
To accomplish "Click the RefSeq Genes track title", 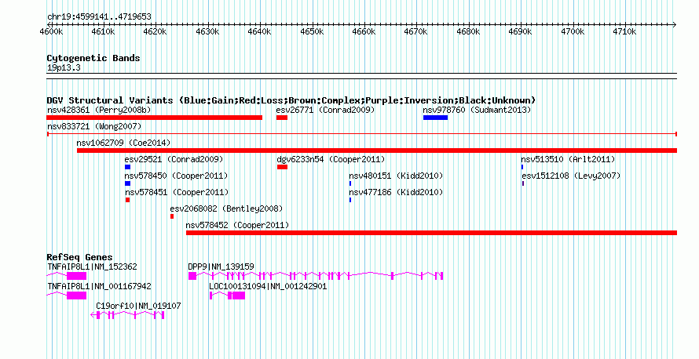I will point(79,257).
